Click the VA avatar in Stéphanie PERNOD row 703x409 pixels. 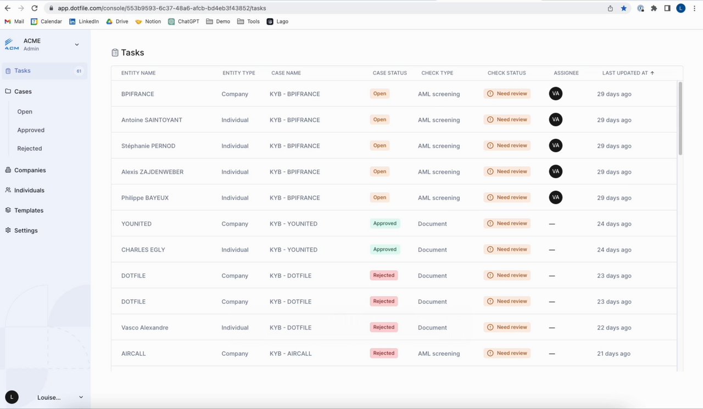[x=556, y=145]
